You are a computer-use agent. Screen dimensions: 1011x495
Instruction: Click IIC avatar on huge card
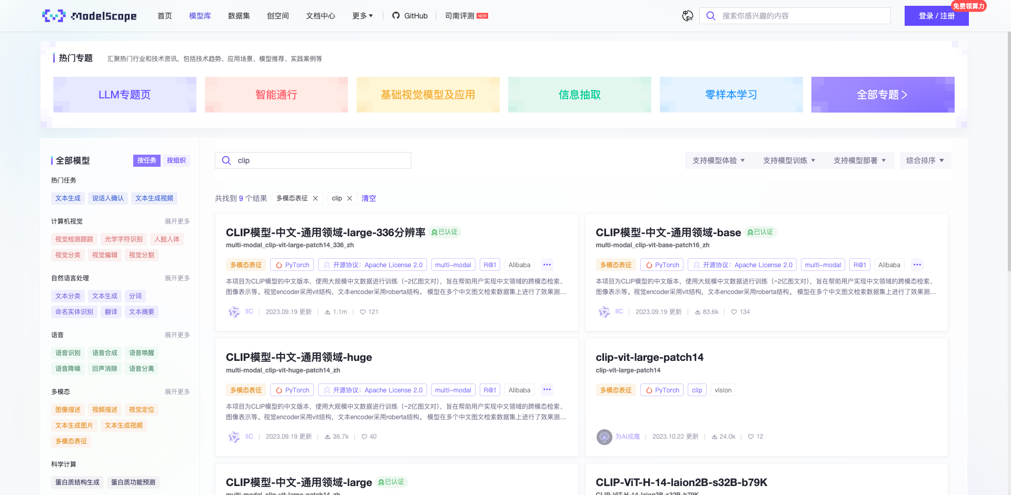point(234,437)
